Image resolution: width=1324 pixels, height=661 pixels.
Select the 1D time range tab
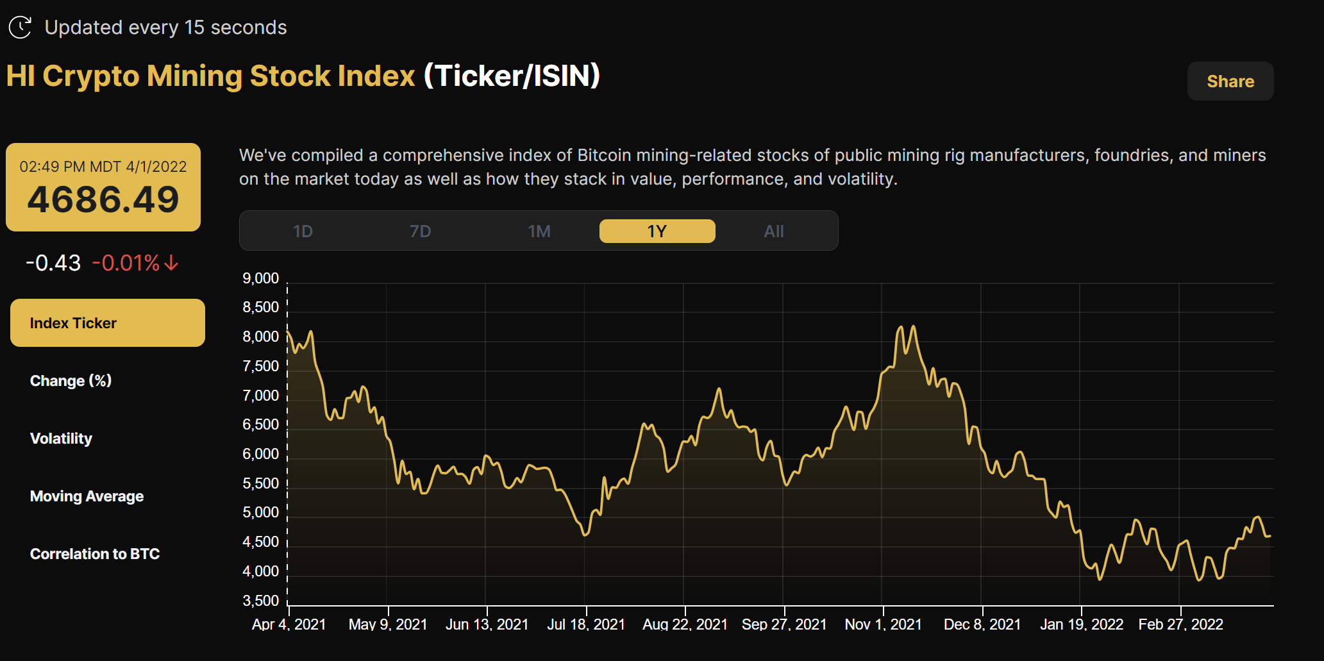click(303, 231)
